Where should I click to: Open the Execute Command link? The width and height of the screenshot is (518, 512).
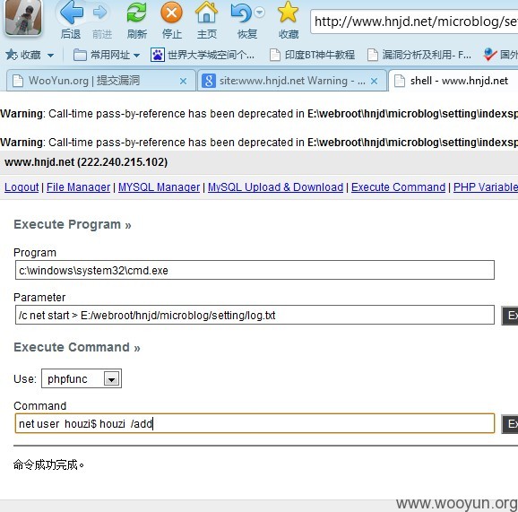tap(399, 187)
